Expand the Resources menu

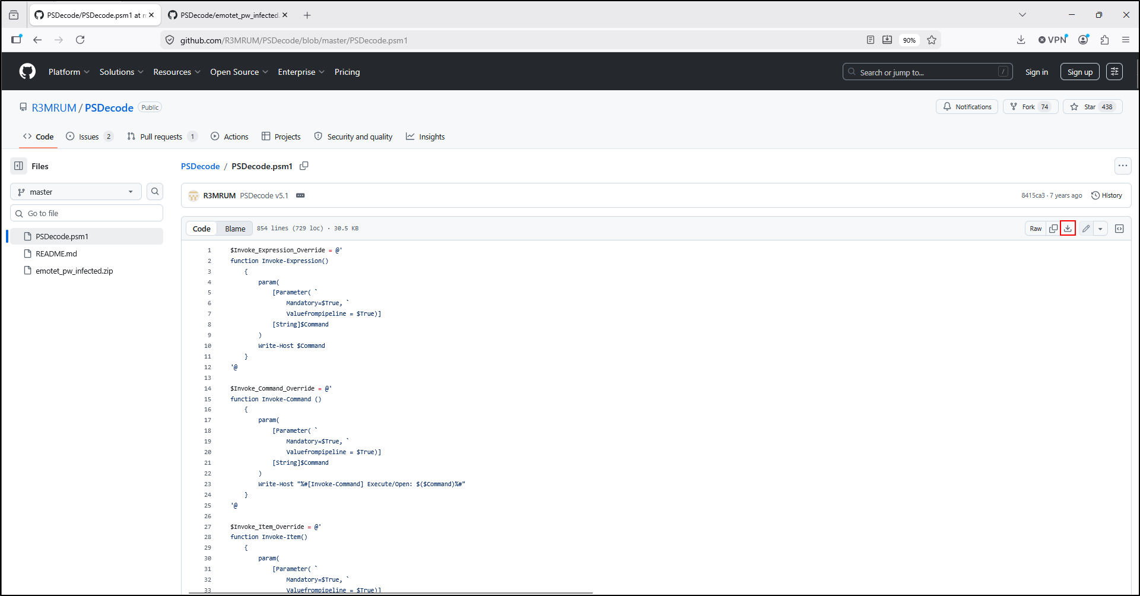point(177,72)
